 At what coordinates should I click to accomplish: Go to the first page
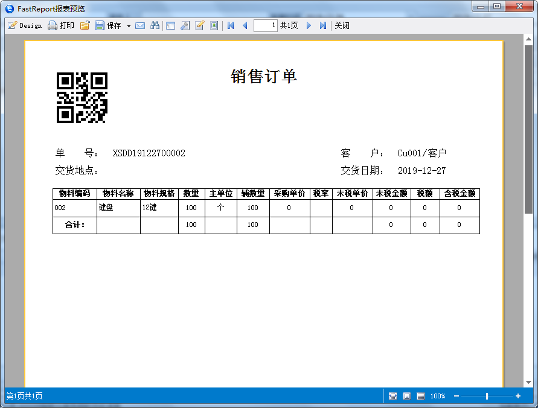click(231, 26)
